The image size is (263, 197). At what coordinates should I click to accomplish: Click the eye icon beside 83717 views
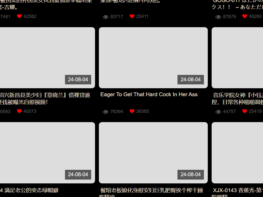click(x=106, y=17)
